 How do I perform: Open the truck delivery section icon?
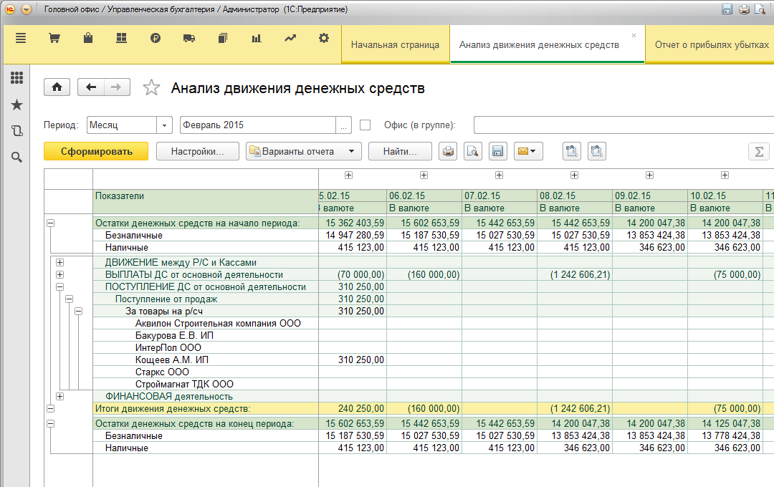coord(189,39)
